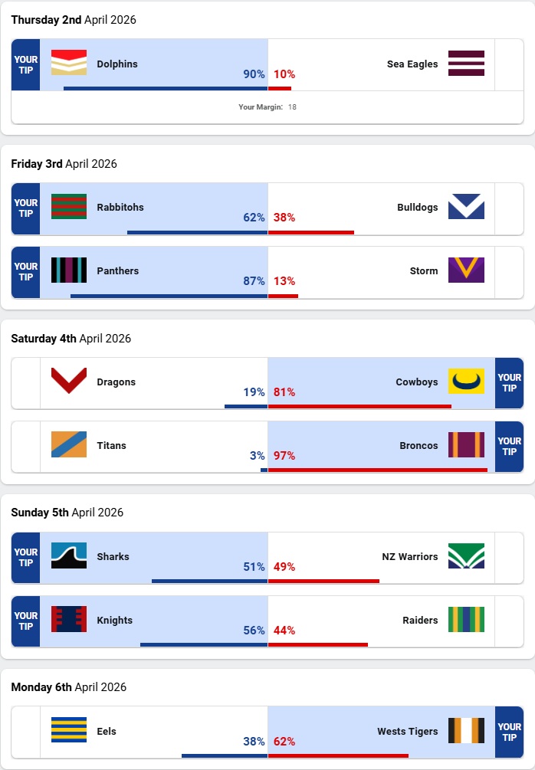Click the Your Margin 18 field
Screen dimensions: 535x770
coord(267,107)
